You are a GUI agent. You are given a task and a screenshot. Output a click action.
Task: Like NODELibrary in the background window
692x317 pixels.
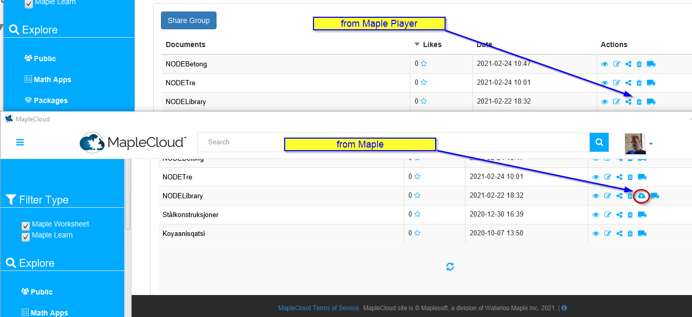(x=424, y=101)
